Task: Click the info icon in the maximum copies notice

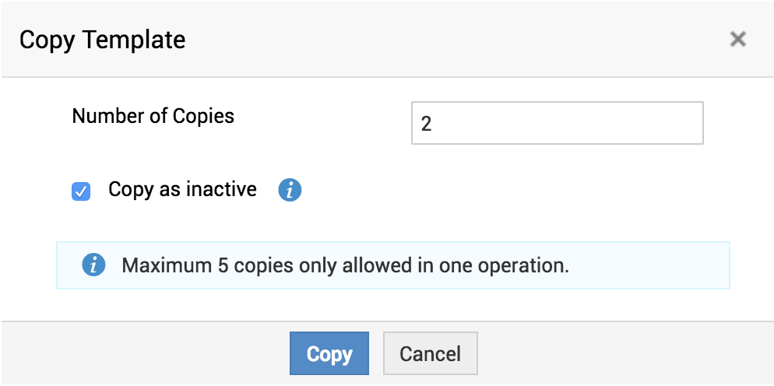Action: (x=93, y=265)
